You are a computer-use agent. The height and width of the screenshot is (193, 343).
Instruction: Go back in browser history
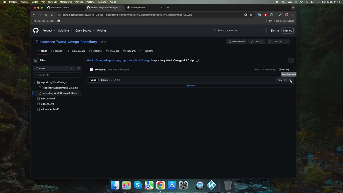point(34,15)
